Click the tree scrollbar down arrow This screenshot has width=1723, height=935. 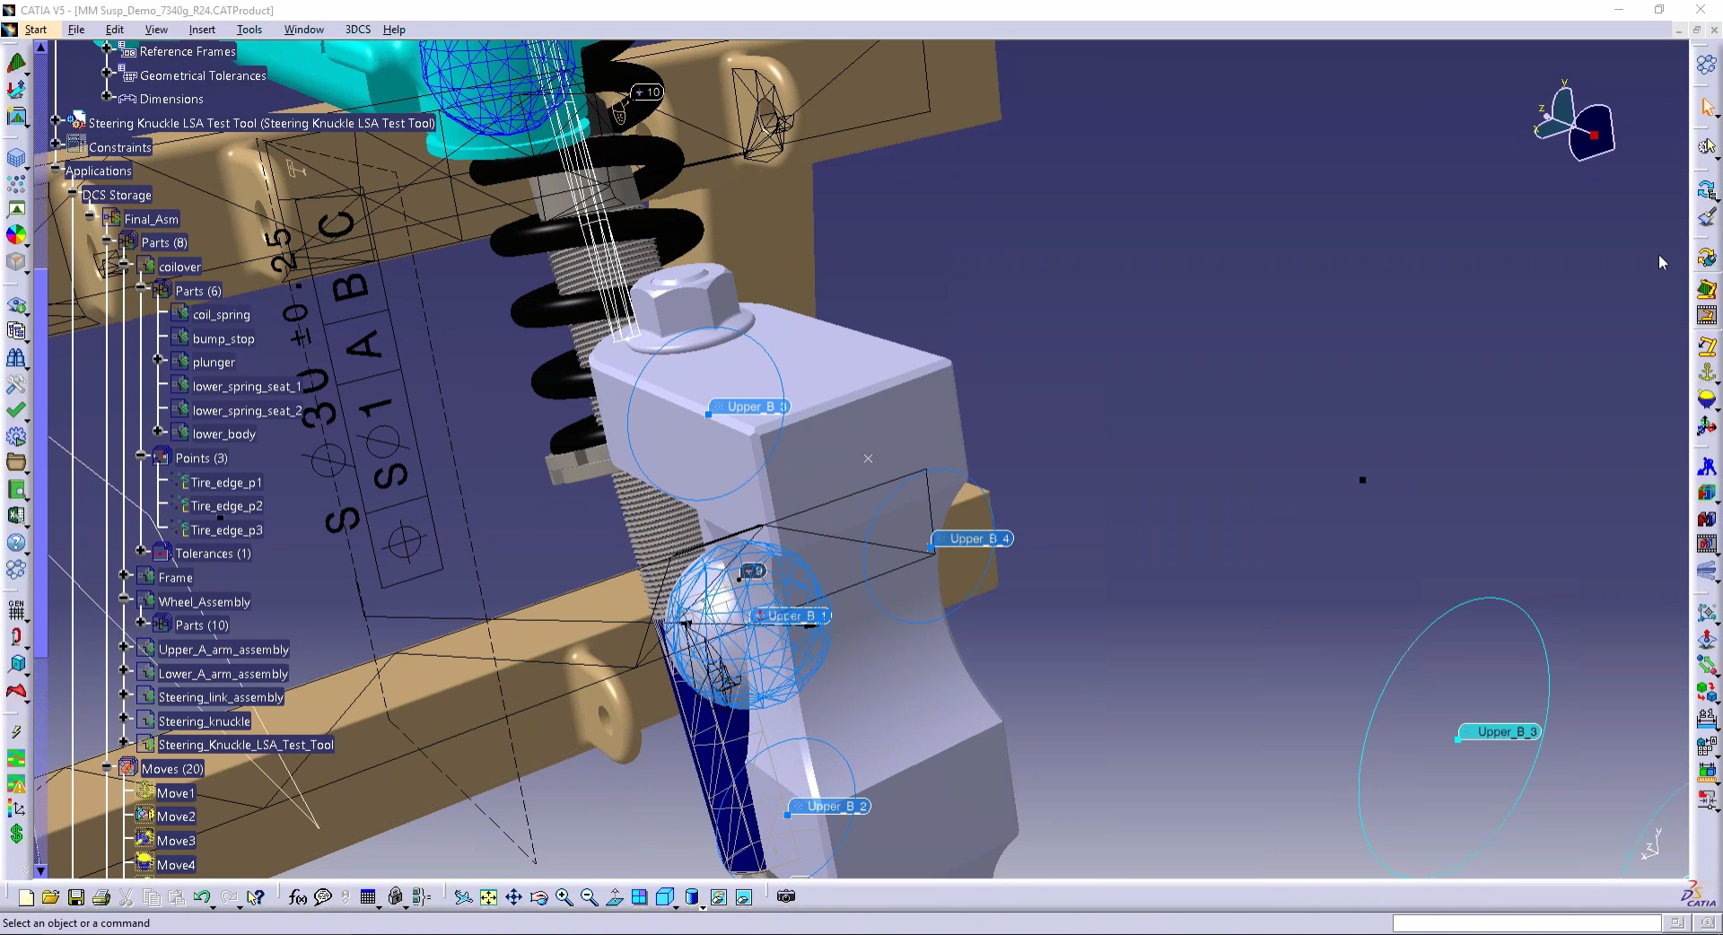(40, 870)
